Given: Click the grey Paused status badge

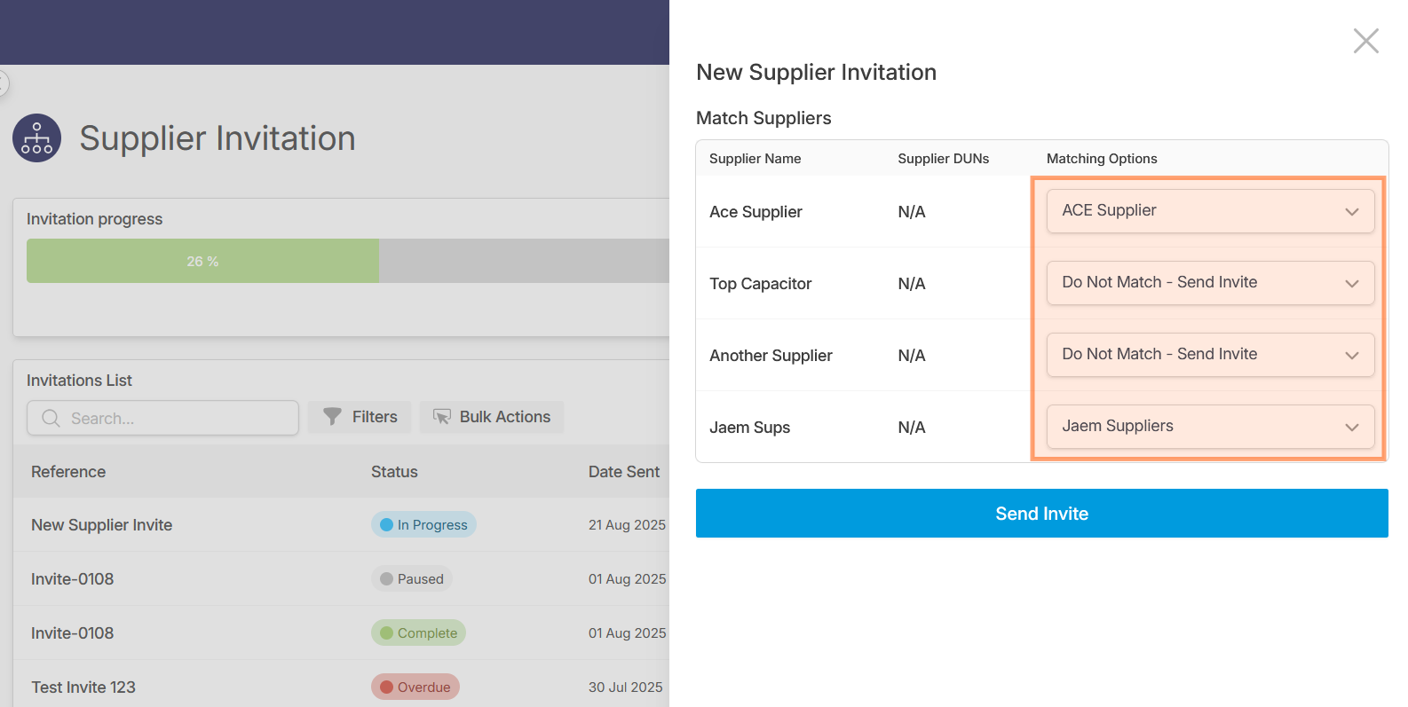Looking at the screenshot, I should (412, 579).
